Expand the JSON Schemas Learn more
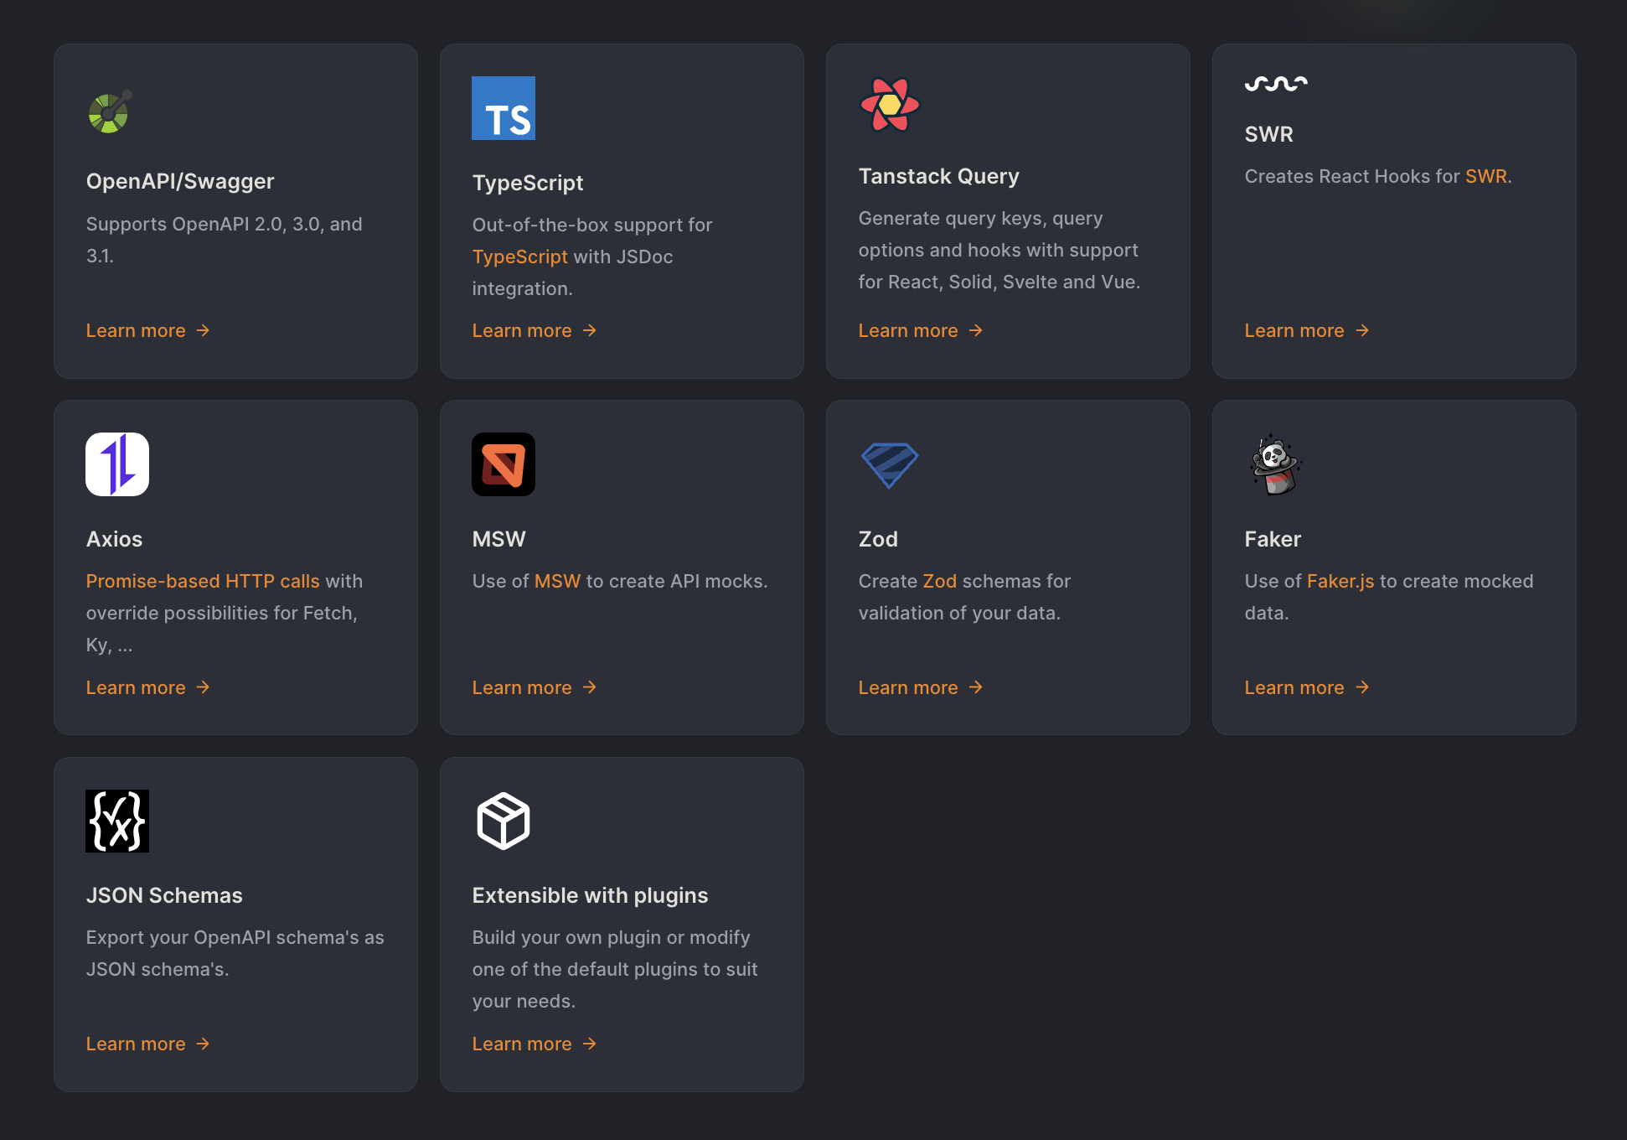 (148, 1042)
